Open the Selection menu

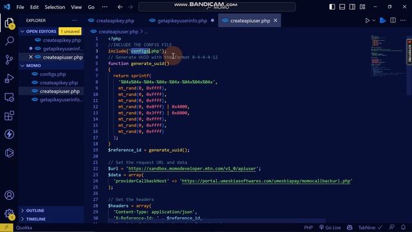[x=55, y=7]
